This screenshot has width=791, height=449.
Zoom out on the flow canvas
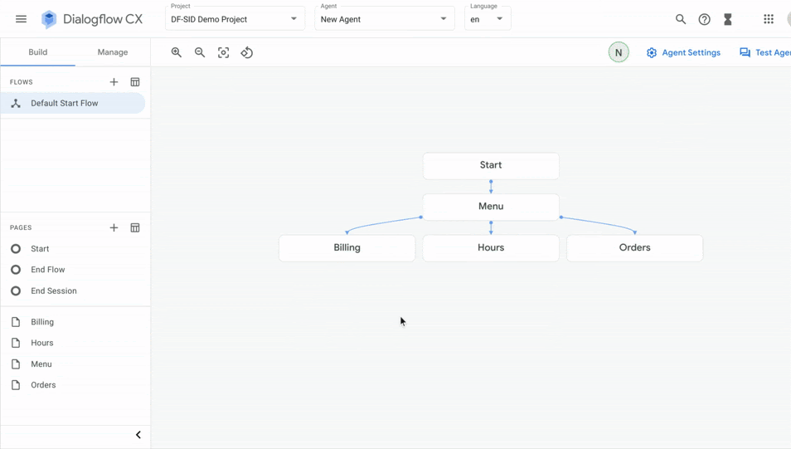[200, 52]
